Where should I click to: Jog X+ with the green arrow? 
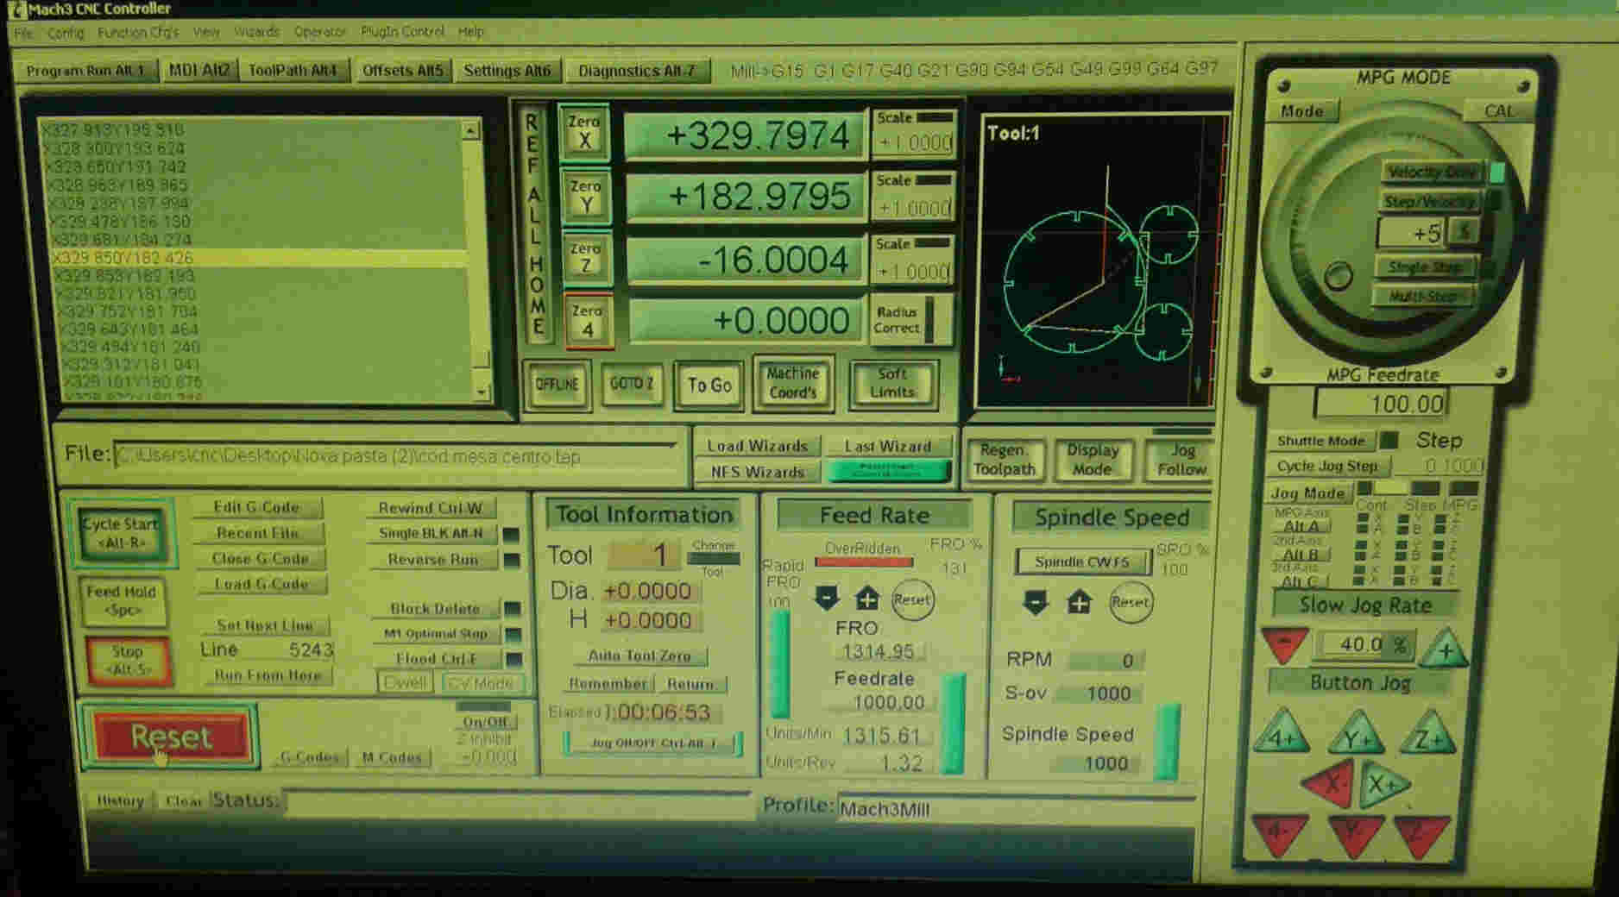1383,784
